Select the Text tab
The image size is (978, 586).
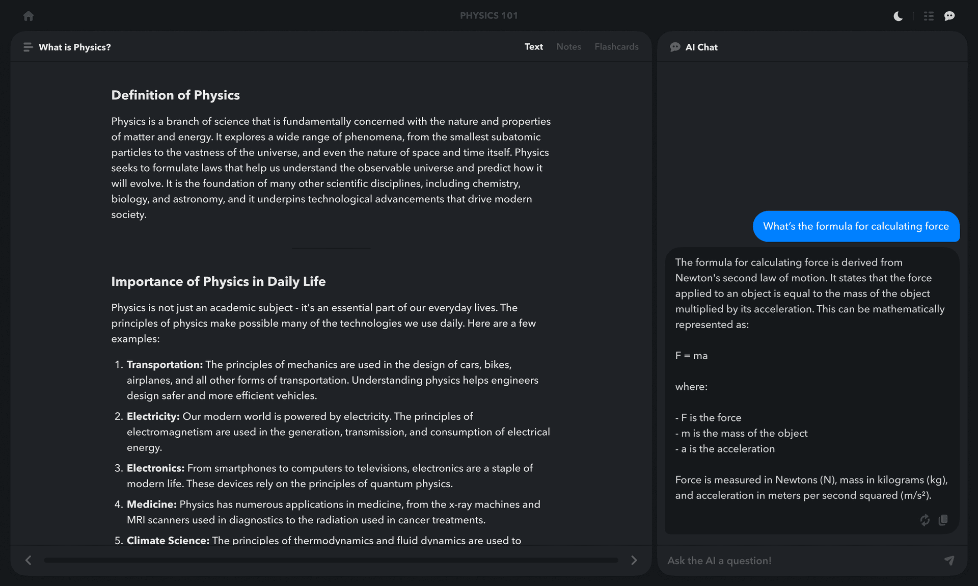pyautogui.click(x=533, y=46)
